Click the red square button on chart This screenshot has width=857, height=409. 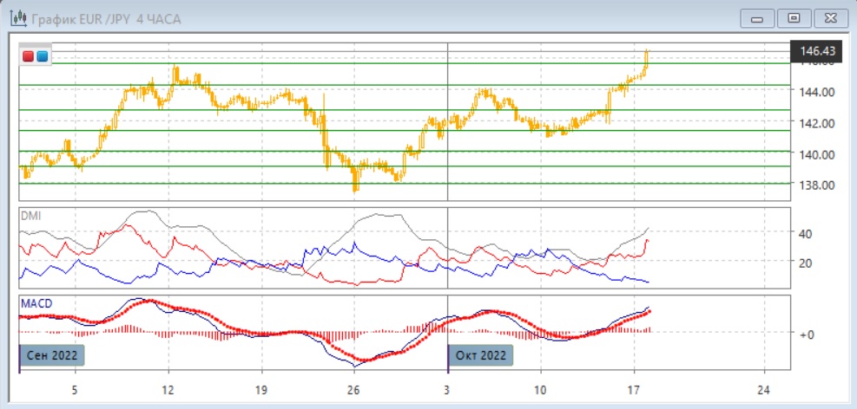click(x=28, y=56)
